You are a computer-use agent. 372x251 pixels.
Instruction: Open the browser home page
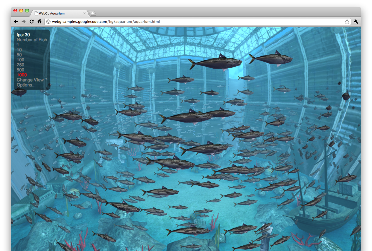(39, 21)
